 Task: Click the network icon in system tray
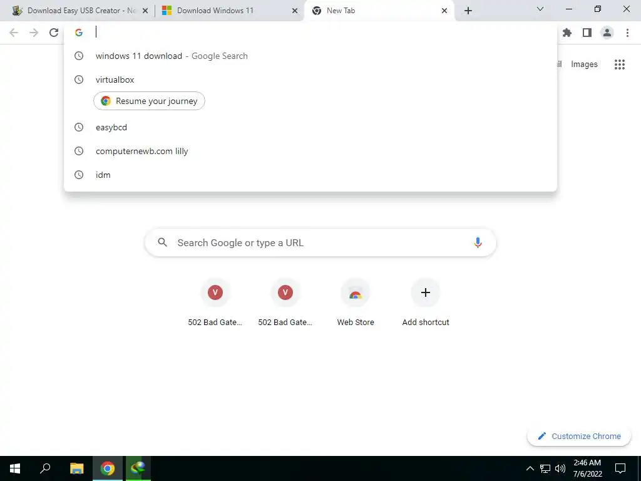pos(545,468)
